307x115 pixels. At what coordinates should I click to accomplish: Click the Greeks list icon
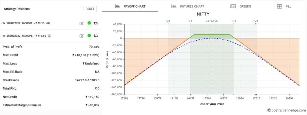(x=233, y=6)
